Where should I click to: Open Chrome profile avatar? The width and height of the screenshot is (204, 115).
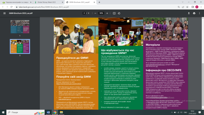[197, 7]
